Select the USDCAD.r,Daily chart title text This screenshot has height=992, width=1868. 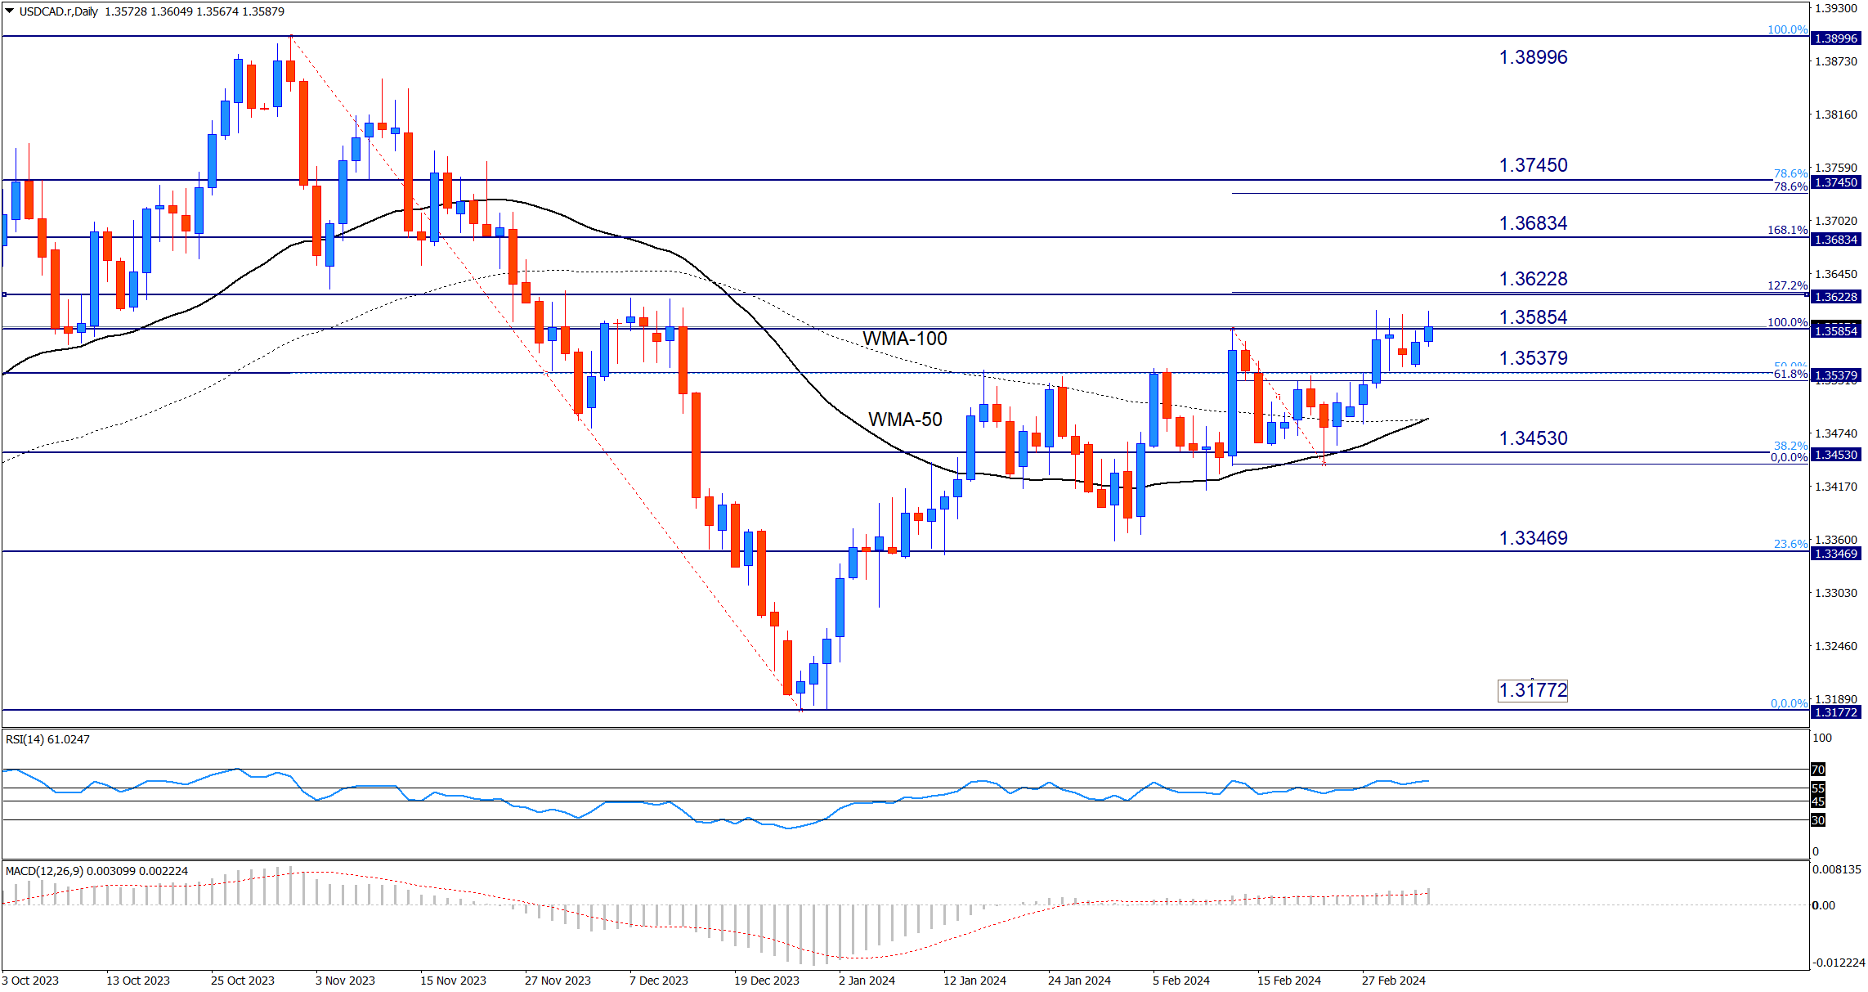click(59, 11)
